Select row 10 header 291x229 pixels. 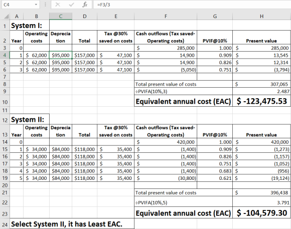click(5, 102)
